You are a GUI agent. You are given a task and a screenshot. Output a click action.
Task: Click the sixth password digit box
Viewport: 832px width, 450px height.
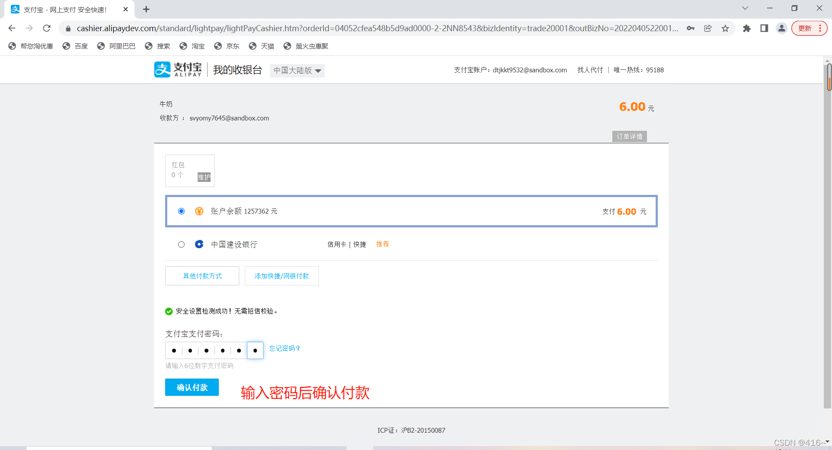tap(255, 350)
